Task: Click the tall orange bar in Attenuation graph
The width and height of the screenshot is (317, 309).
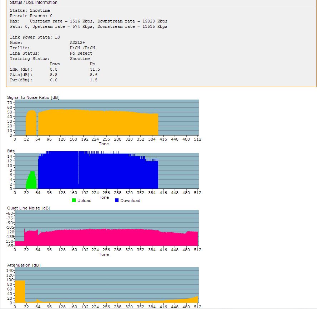Action: coord(20,291)
